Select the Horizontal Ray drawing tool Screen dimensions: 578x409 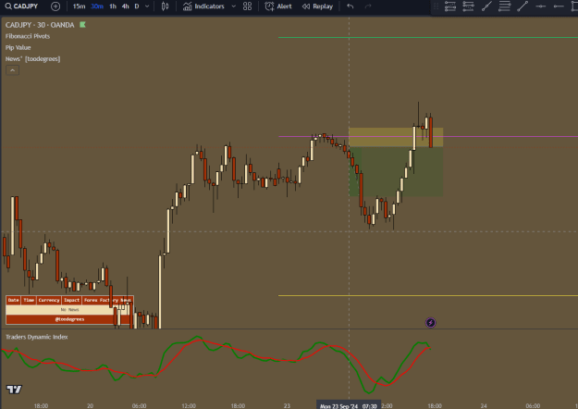pyautogui.click(x=559, y=6)
